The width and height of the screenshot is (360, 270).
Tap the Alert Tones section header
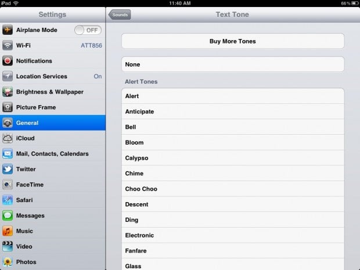[x=141, y=81]
